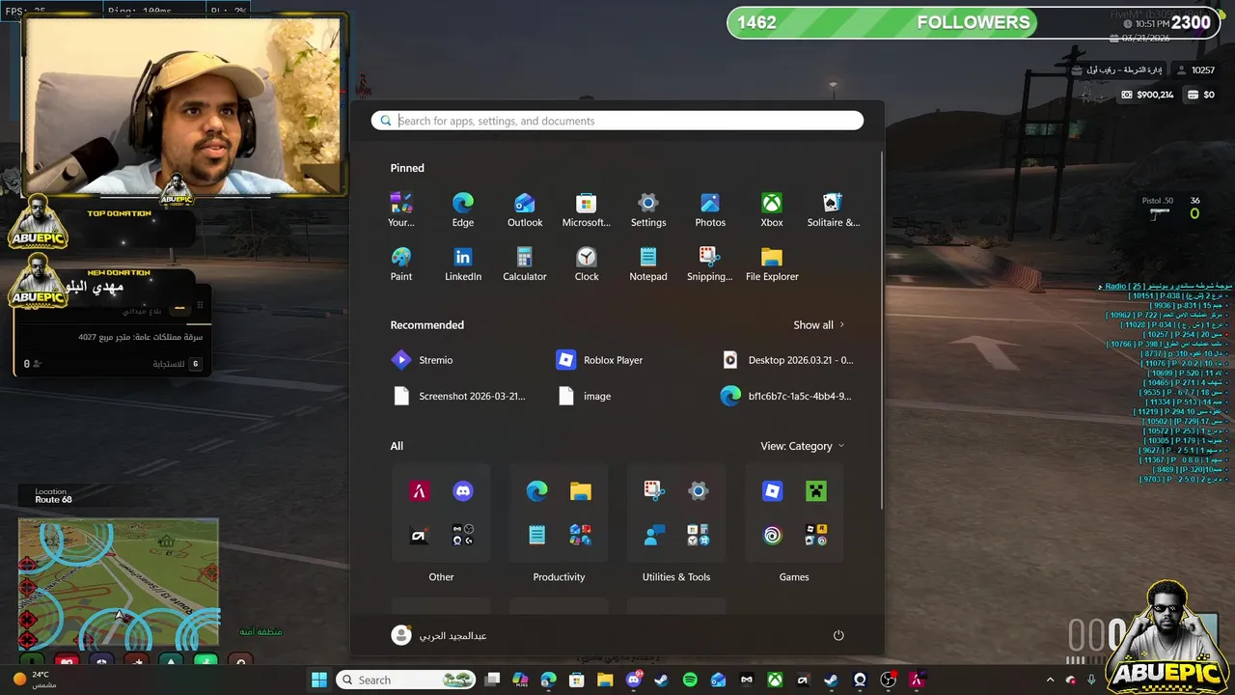Open the Snipping Tool pinned app
This screenshot has width=1235, height=695.
(710, 264)
